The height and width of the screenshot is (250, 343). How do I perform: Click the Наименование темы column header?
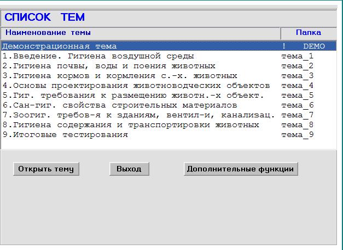click(x=48, y=33)
